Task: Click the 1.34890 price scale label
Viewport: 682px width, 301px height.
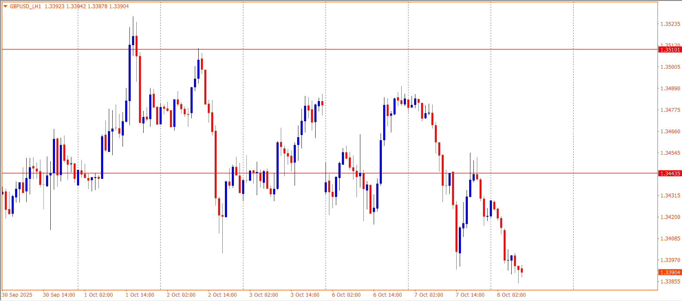Action: [x=670, y=89]
